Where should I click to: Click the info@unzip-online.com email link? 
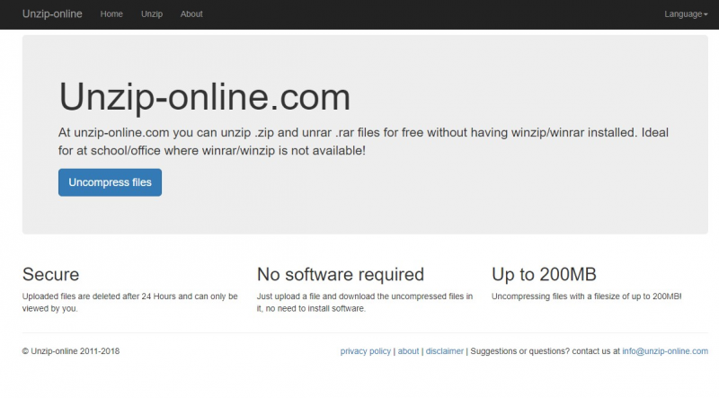[x=665, y=351]
